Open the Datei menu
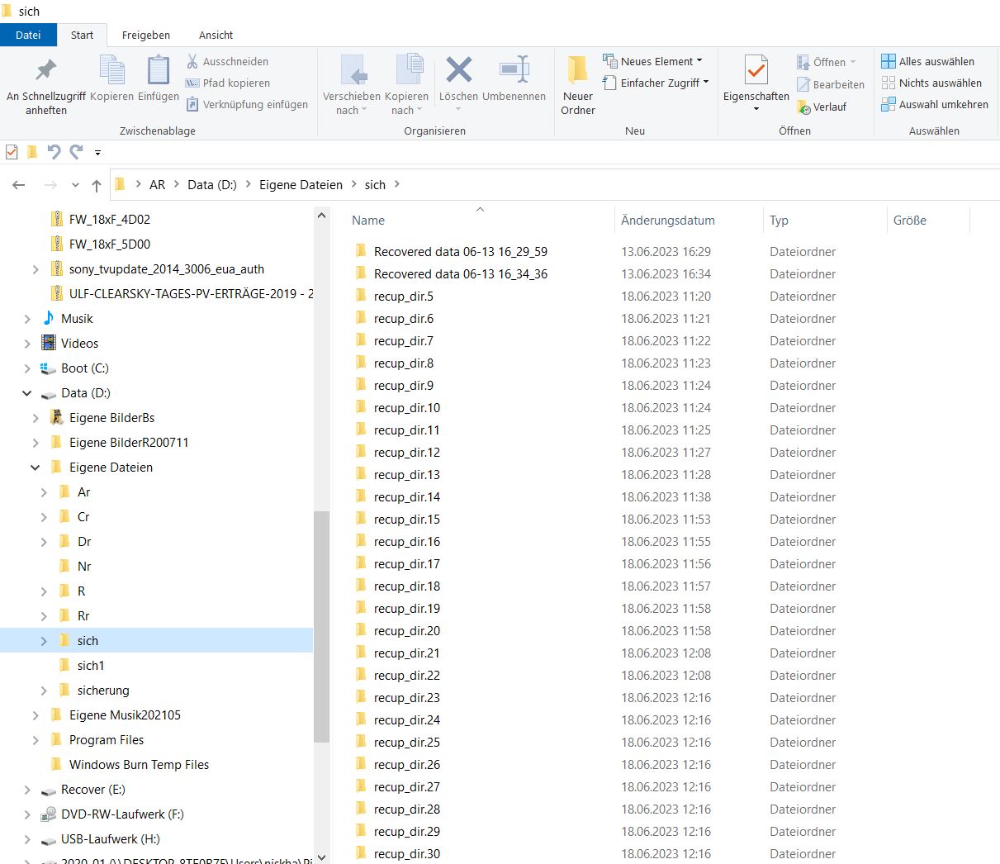The image size is (1000, 864). (x=28, y=35)
